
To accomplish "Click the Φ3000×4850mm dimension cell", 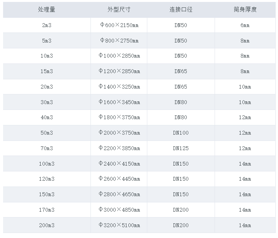I will tap(119, 210).
